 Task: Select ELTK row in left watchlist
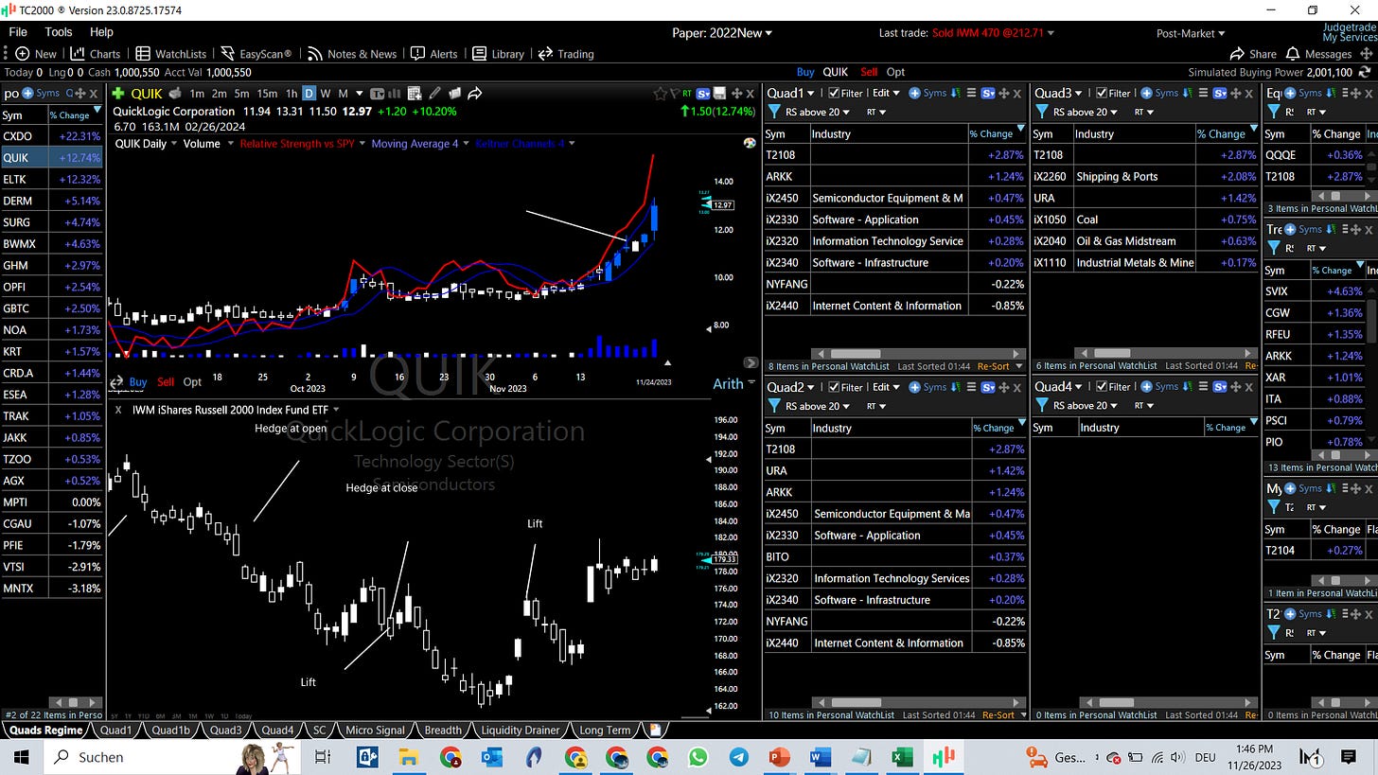51,179
